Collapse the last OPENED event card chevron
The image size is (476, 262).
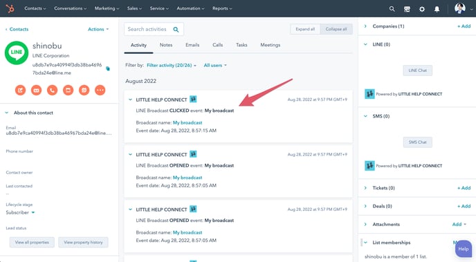coord(130,209)
